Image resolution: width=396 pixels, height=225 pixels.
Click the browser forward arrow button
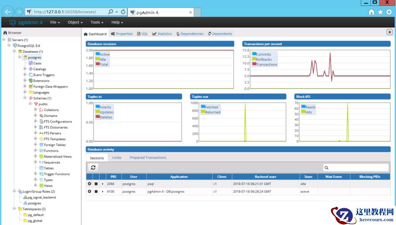pos(19,12)
